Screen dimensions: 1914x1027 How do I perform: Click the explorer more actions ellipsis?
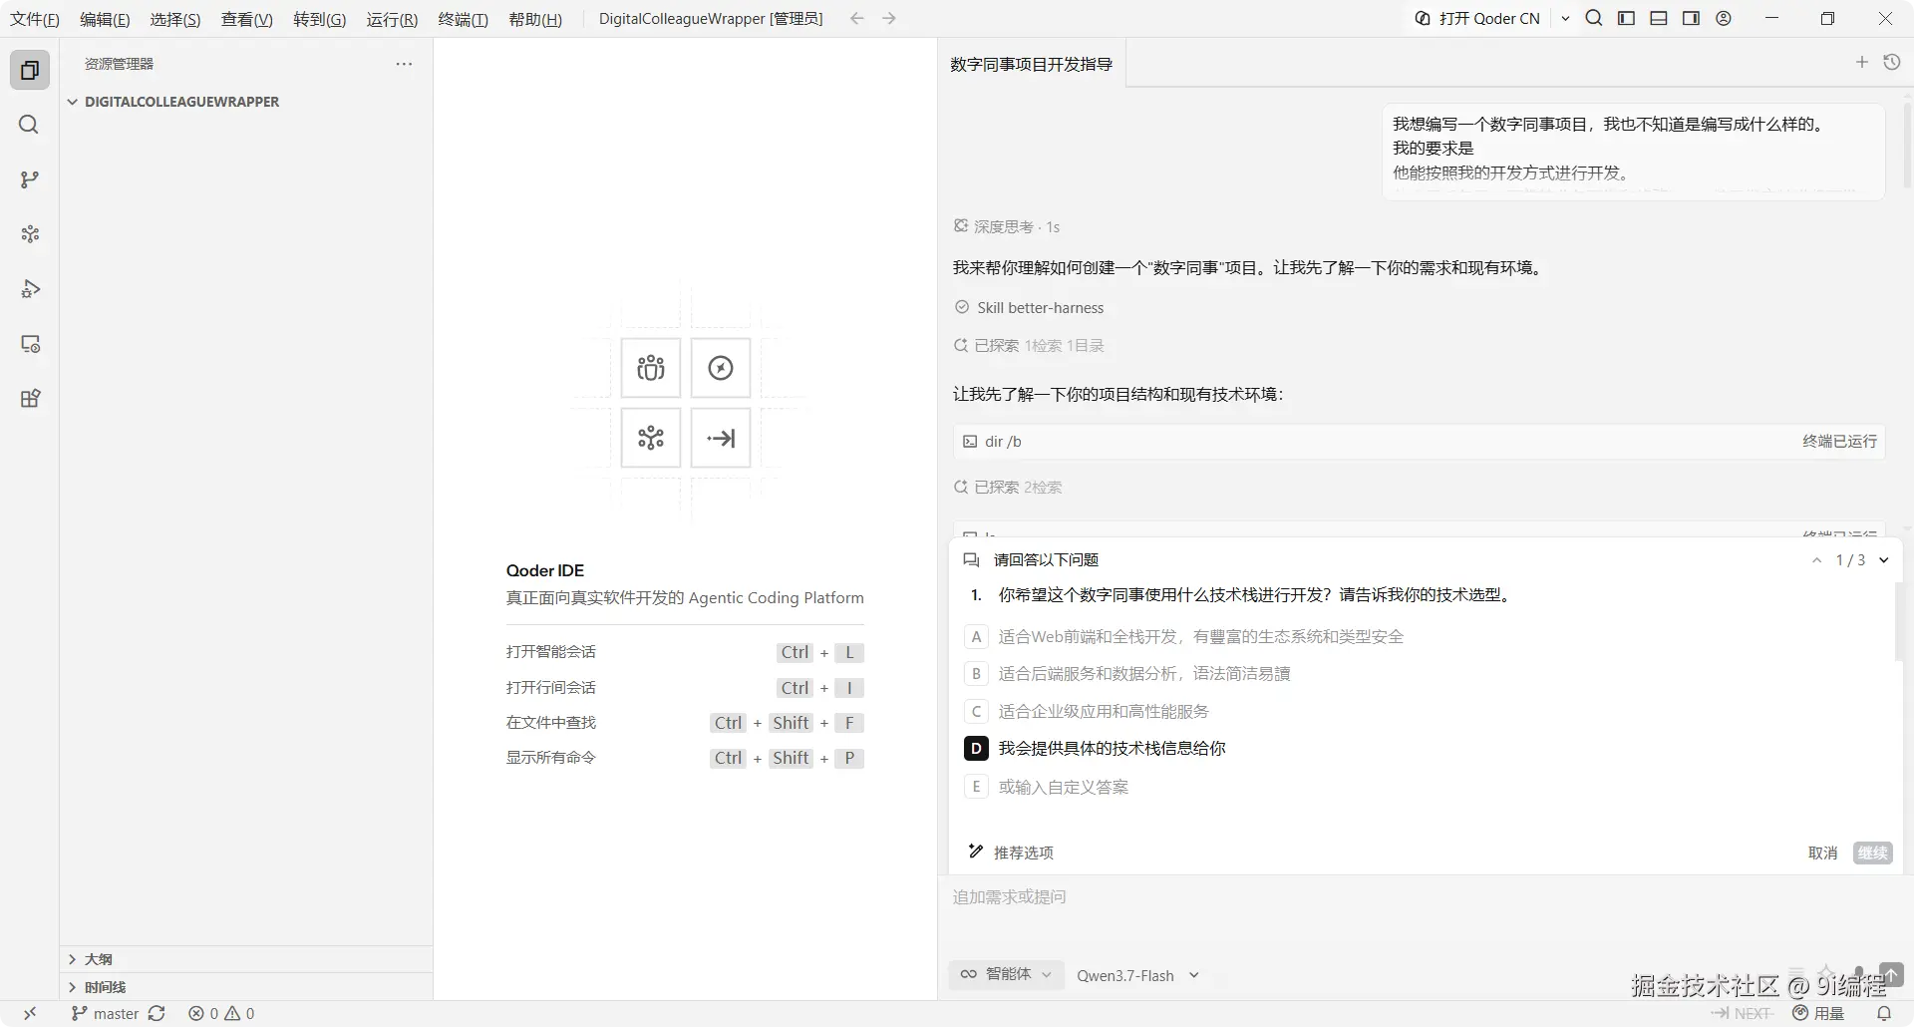pyautogui.click(x=404, y=64)
